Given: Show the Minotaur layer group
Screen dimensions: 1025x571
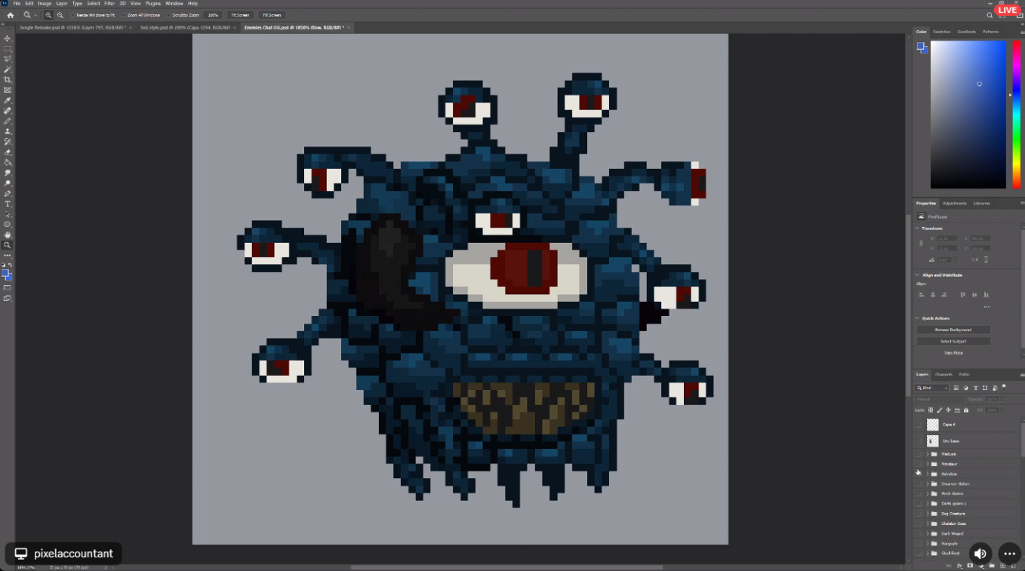Looking at the screenshot, I should (x=919, y=464).
